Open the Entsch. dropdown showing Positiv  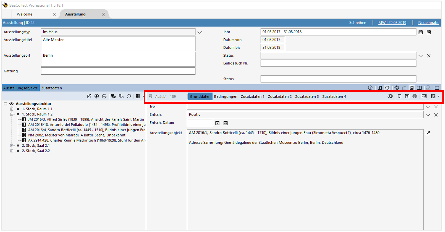click(428, 115)
